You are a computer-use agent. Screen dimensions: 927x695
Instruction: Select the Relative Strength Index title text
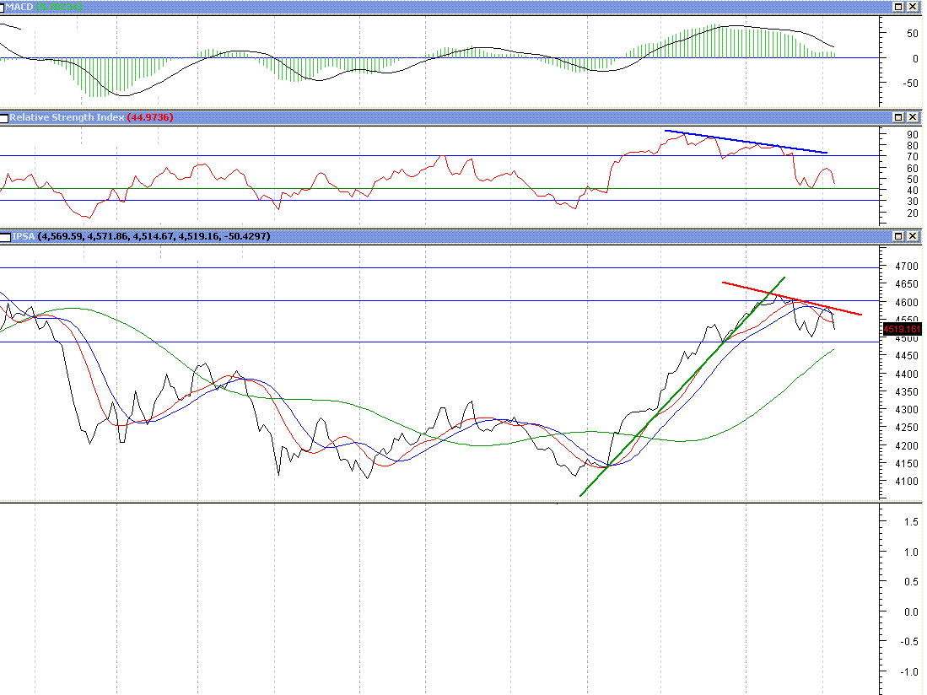coord(66,117)
